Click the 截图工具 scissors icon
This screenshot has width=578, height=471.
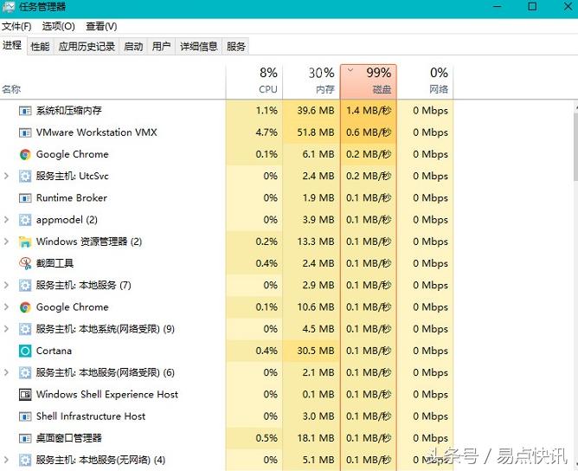point(25,263)
